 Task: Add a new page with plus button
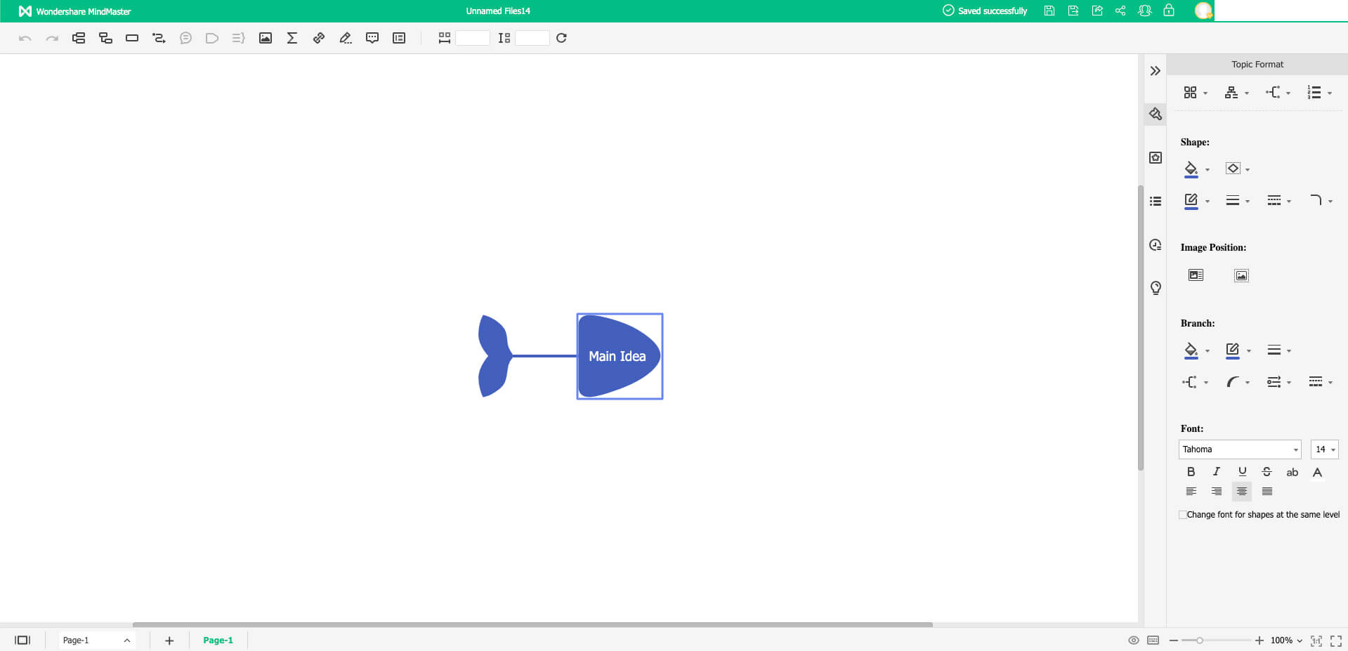[169, 640]
